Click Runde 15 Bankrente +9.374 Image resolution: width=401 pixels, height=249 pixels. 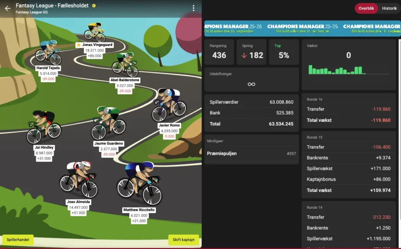pyautogui.click(x=349, y=158)
